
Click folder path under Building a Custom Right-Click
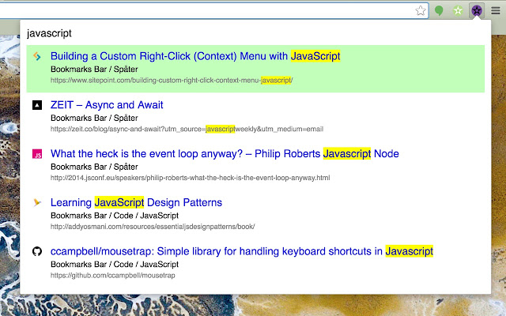click(94, 70)
